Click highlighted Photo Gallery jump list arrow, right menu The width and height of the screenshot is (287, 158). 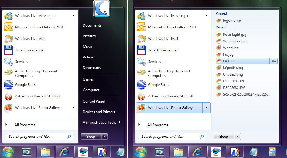tap(207, 108)
